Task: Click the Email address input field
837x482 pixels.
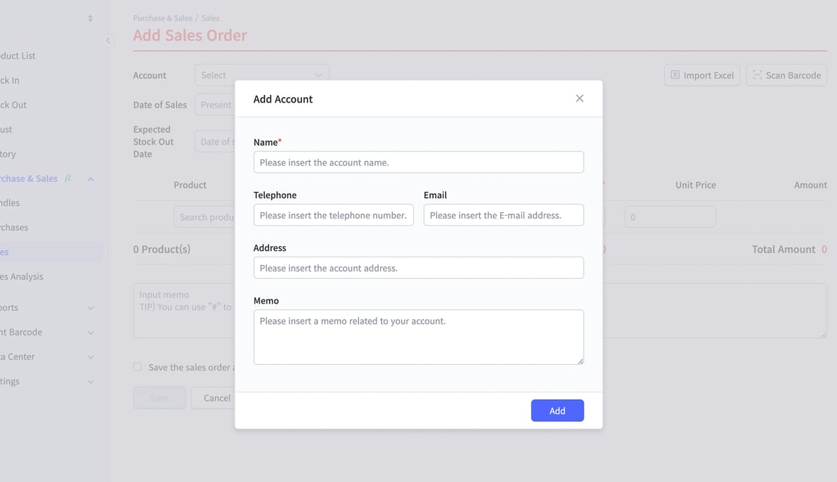Action: [504, 215]
